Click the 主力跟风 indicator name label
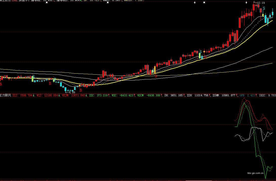276x181 pixels. [x=6, y=95]
